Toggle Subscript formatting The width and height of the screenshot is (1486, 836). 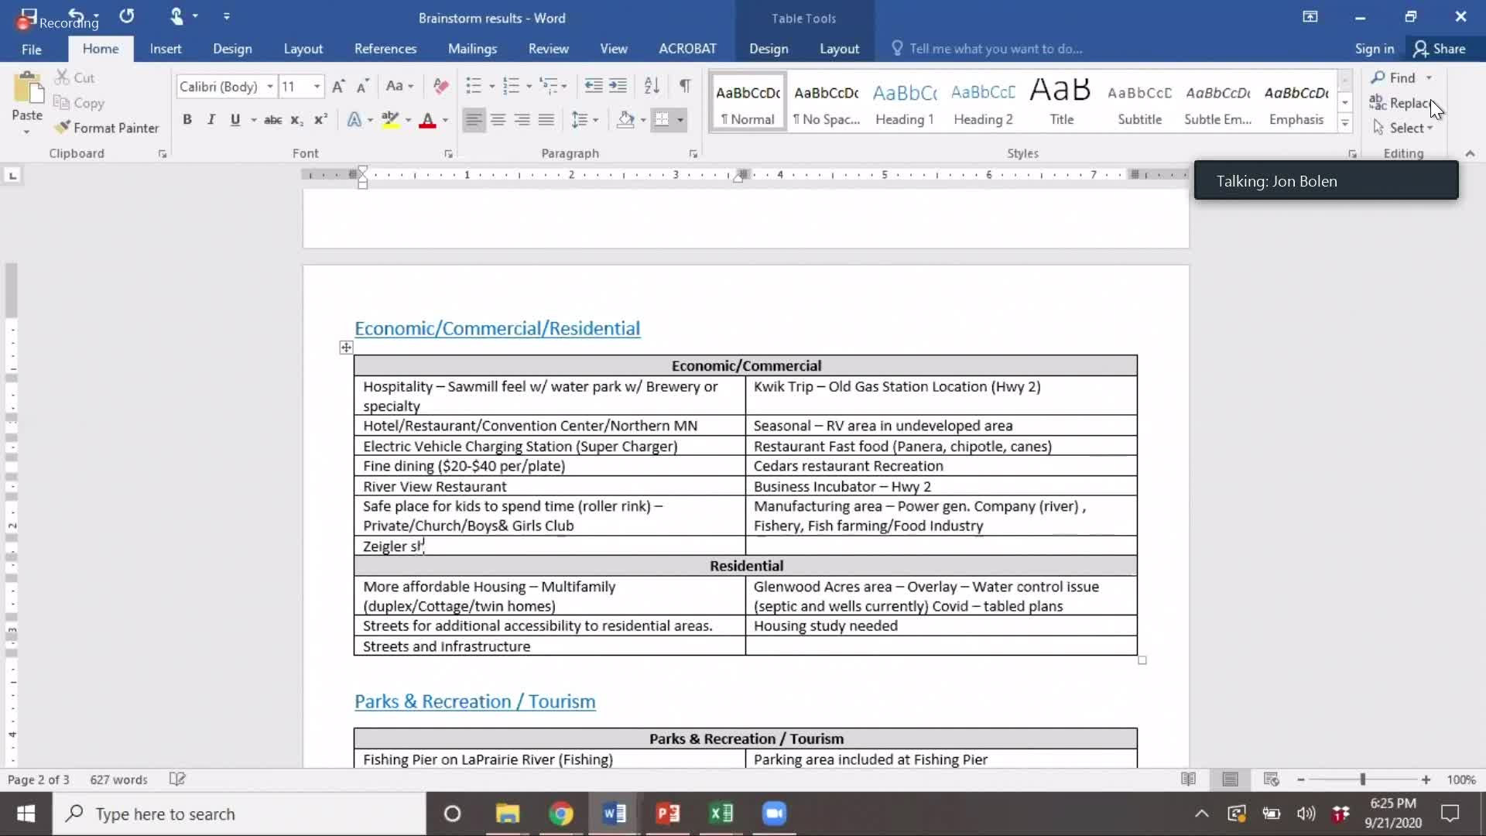[x=296, y=120]
